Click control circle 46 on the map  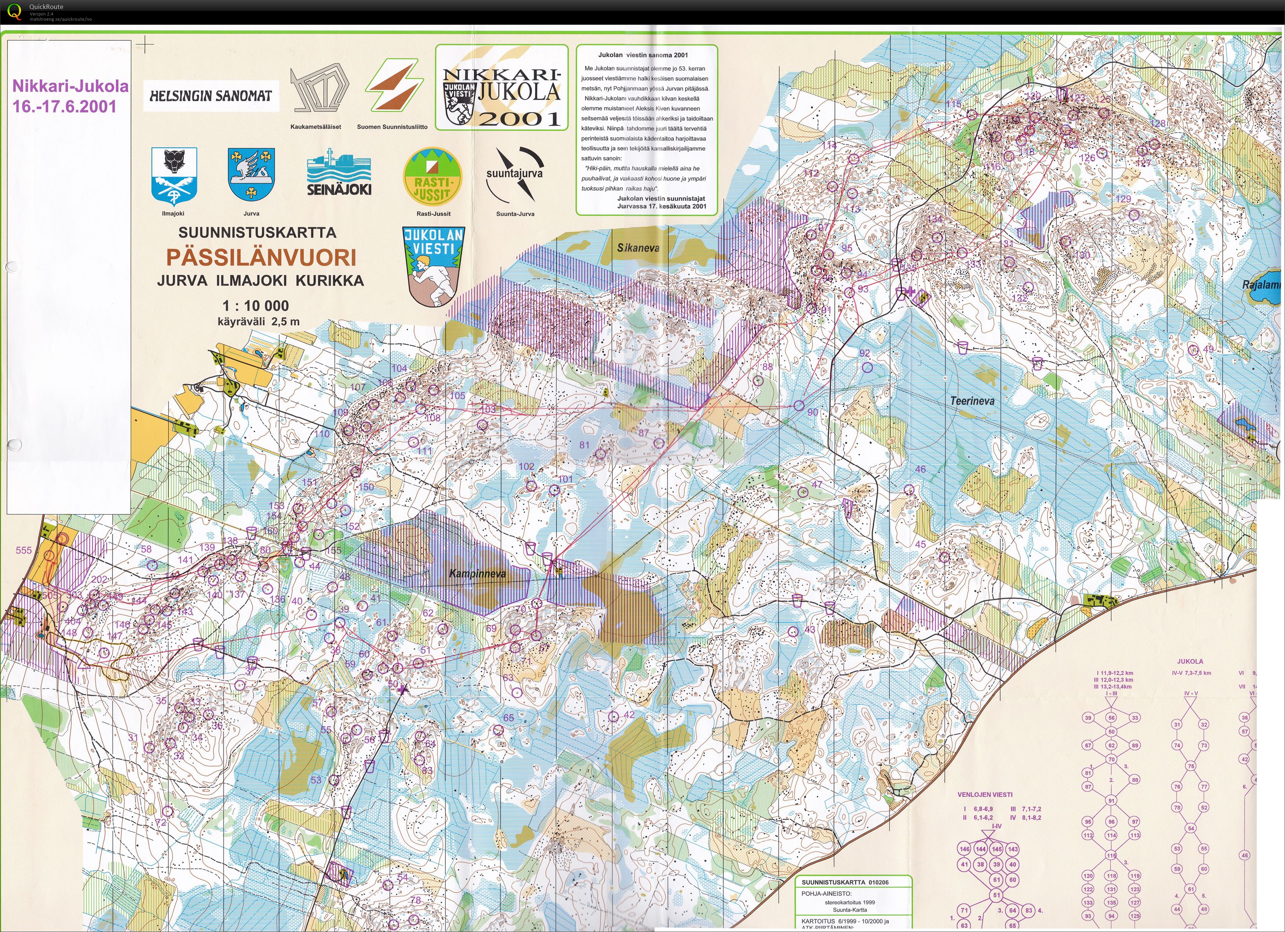click(x=909, y=490)
